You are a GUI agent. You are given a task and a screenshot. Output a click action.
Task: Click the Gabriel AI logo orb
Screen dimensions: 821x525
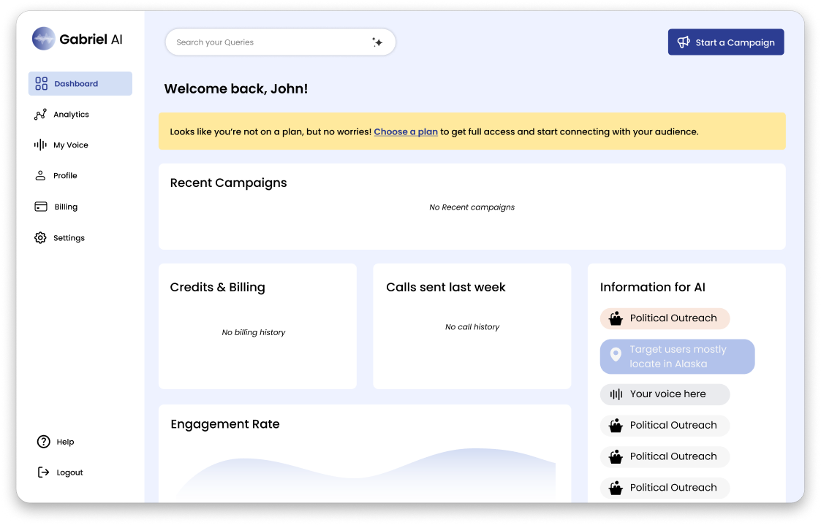pyautogui.click(x=43, y=39)
